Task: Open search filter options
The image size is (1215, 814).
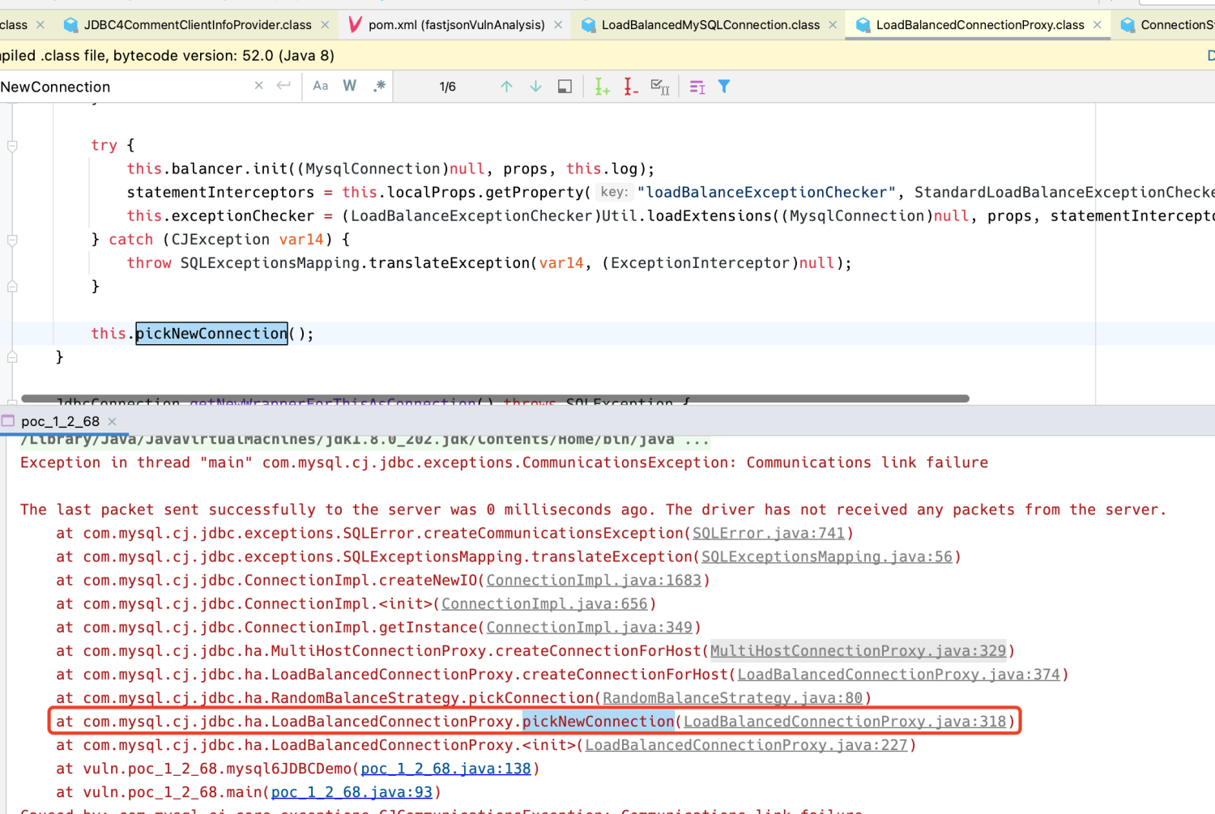Action: (x=724, y=86)
